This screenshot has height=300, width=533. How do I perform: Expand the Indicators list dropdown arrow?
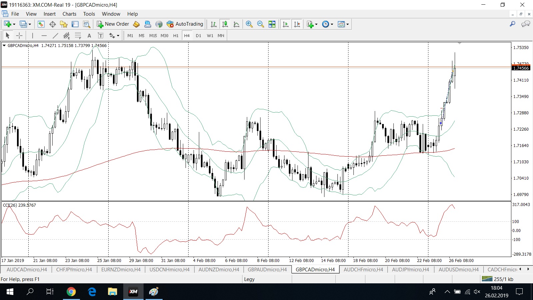tap(316, 24)
